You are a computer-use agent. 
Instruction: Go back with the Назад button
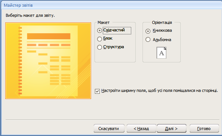[x=141, y=129]
